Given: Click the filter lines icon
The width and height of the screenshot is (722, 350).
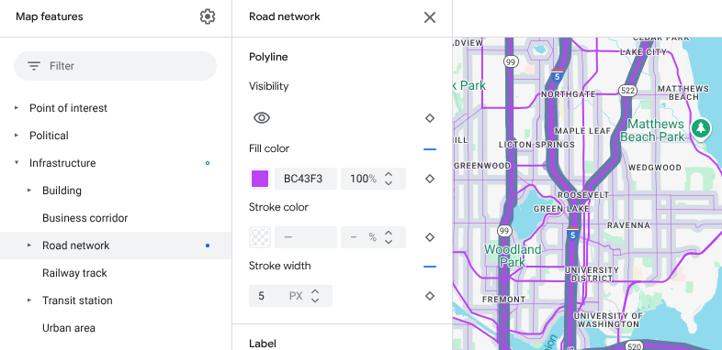Looking at the screenshot, I should tap(34, 66).
